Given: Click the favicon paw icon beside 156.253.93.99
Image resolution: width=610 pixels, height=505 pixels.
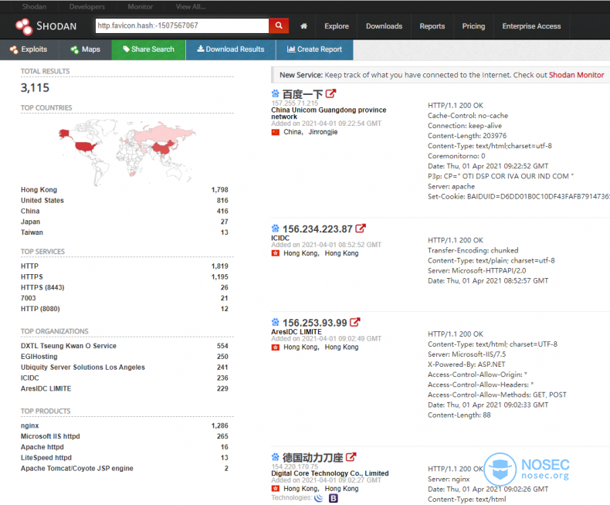Looking at the screenshot, I should pyautogui.click(x=276, y=322).
